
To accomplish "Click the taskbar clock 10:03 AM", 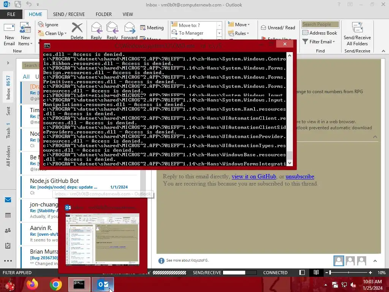I will [x=372, y=282].
